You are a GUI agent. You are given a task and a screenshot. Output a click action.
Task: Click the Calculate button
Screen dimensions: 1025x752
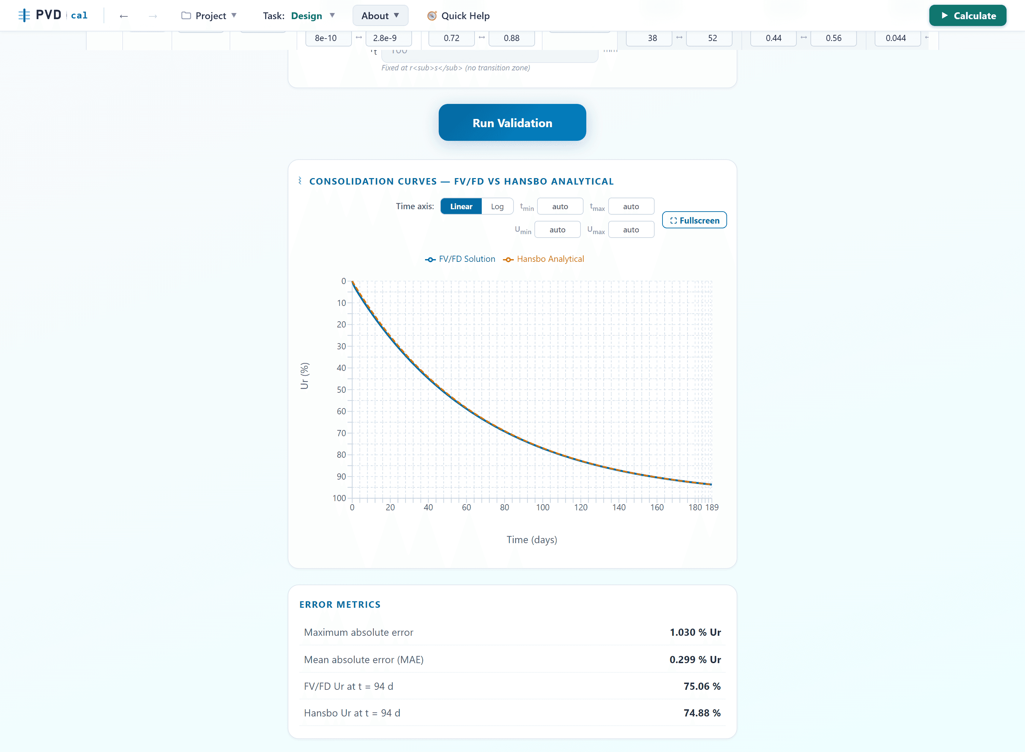[968, 15]
